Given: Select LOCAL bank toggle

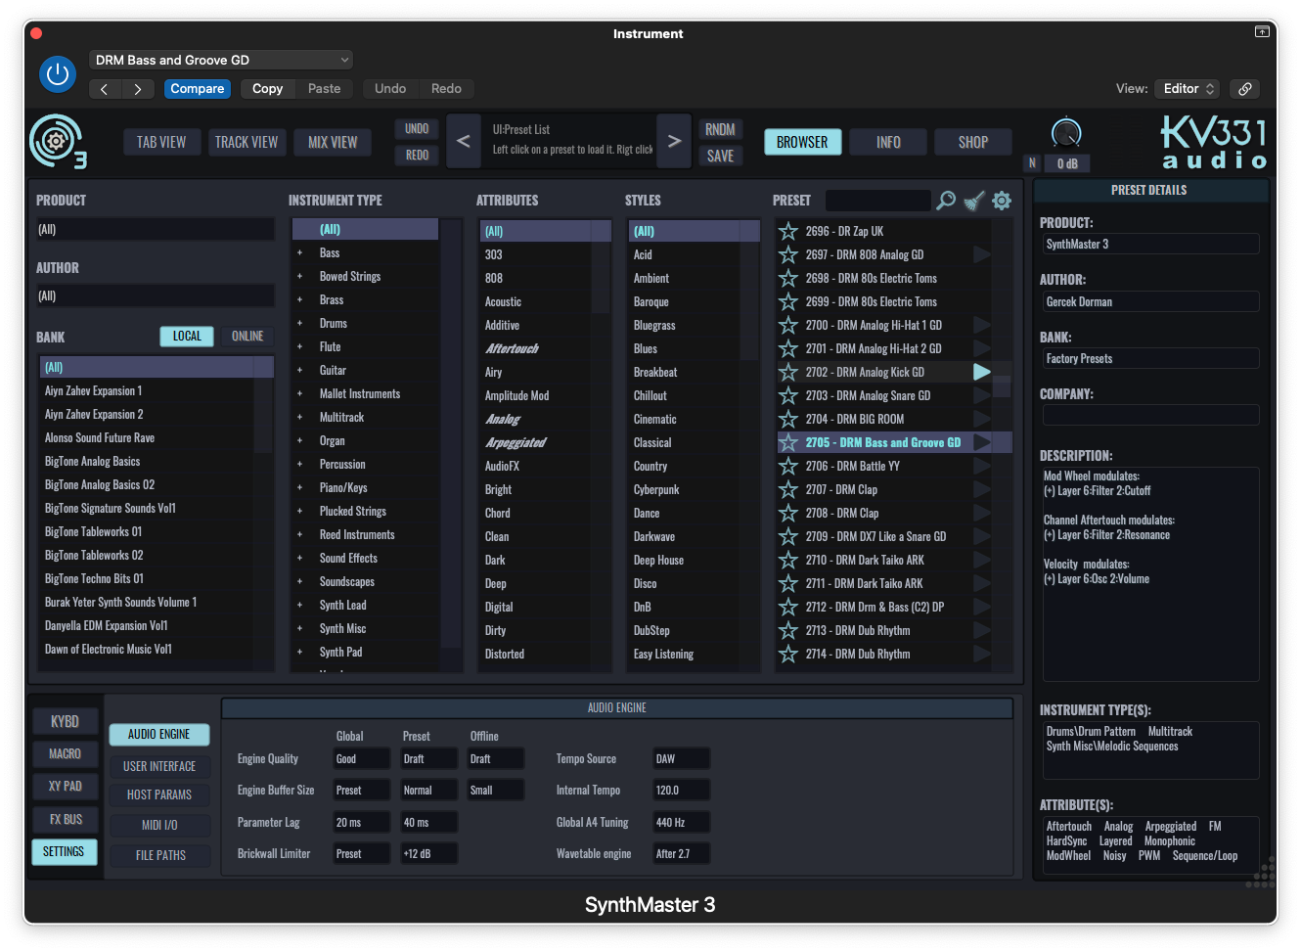Looking at the screenshot, I should 187,336.
